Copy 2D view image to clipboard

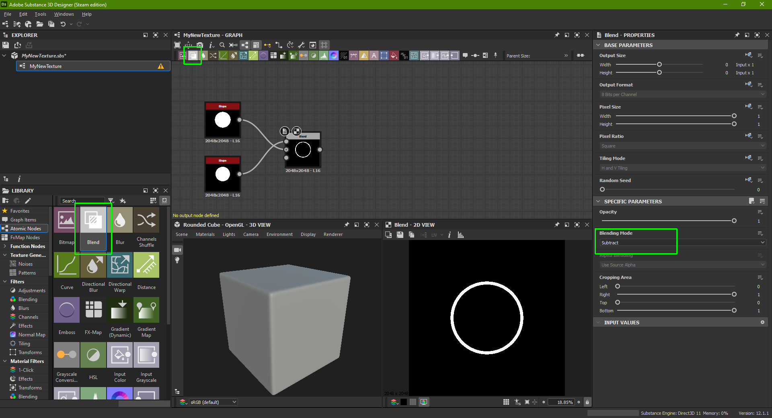(411, 235)
